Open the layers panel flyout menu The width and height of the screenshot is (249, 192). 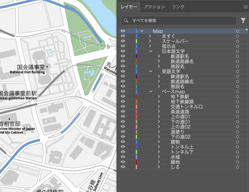[246, 6]
